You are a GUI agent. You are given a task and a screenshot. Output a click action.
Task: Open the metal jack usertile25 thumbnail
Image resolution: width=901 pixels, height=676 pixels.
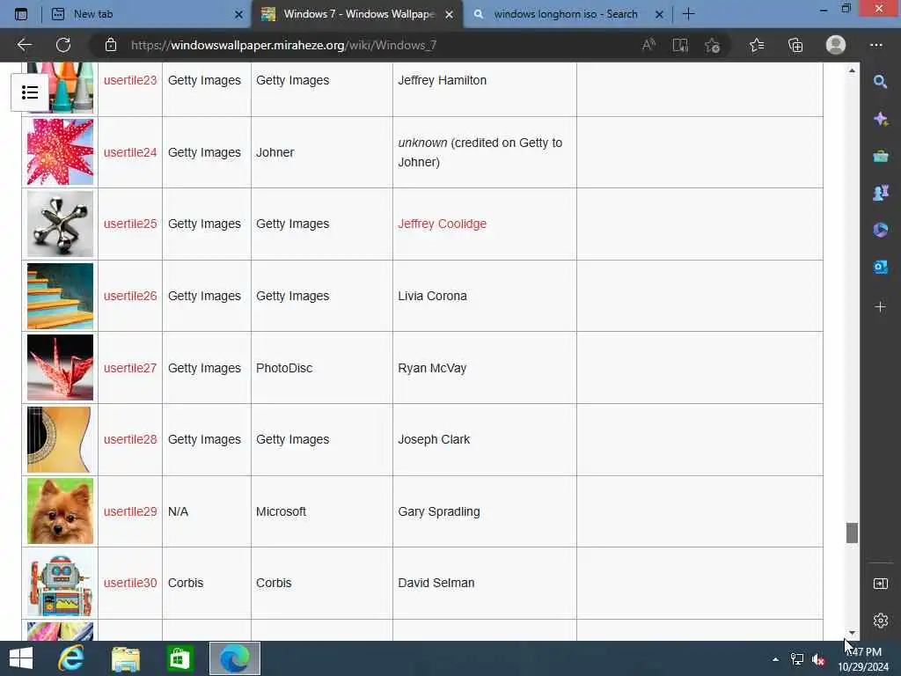[60, 224]
